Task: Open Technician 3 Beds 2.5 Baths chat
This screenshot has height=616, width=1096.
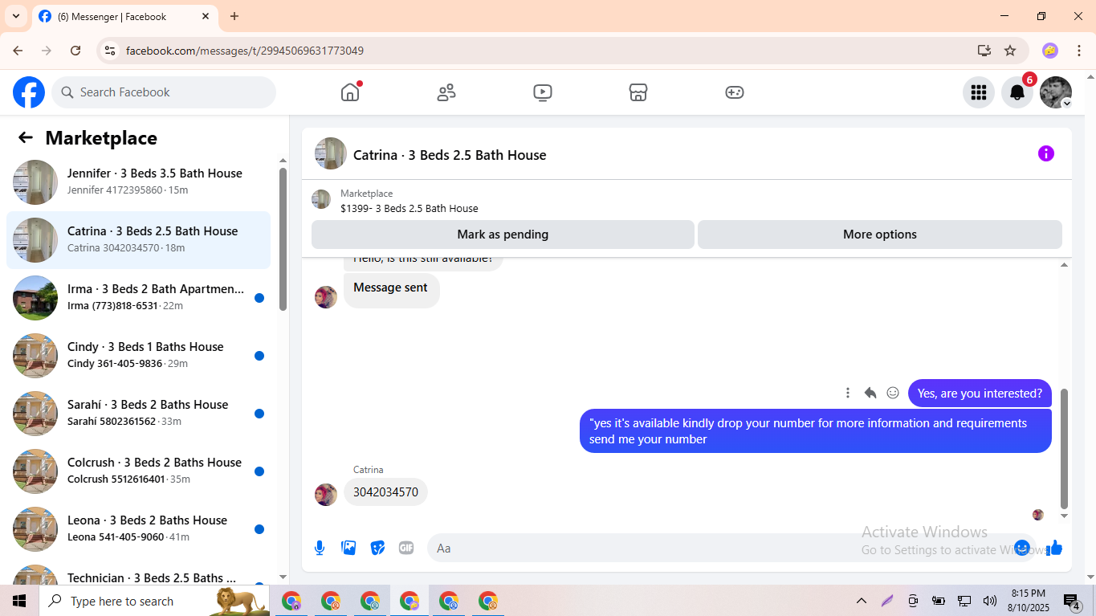Action: [x=138, y=573]
